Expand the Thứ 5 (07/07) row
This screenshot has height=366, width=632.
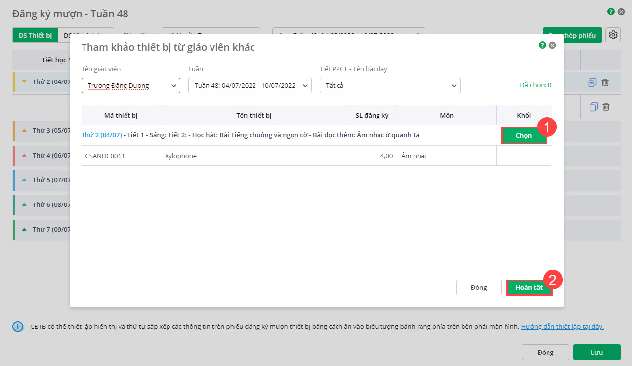(x=24, y=180)
